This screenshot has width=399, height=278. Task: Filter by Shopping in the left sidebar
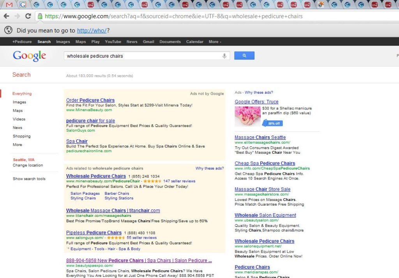click(x=22, y=136)
